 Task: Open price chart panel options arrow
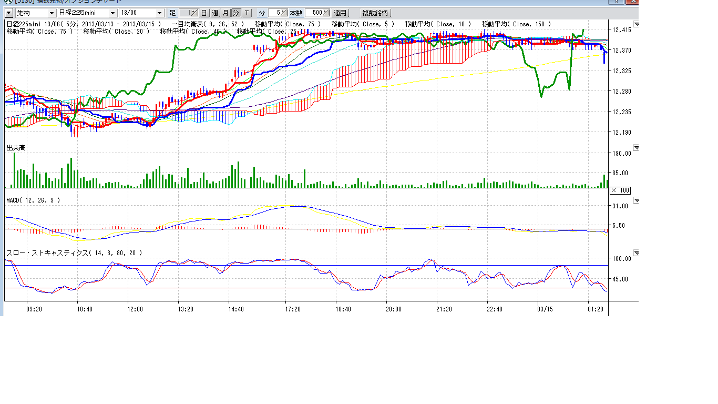[x=636, y=24]
